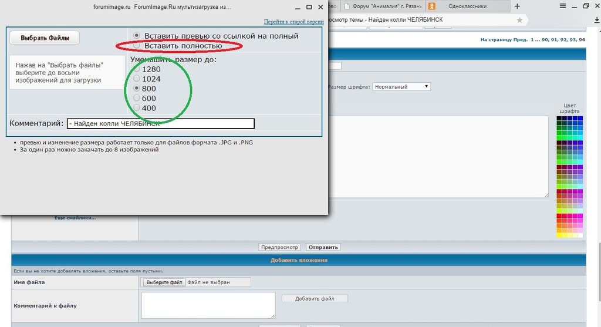Go to forum page 1
601x327 pixels.
[x=532, y=39]
